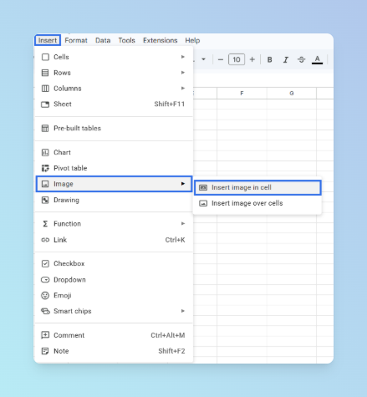Viewport: 367px width, 397px height.
Task: Expand the Image submenu arrow
Action: click(183, 184)
